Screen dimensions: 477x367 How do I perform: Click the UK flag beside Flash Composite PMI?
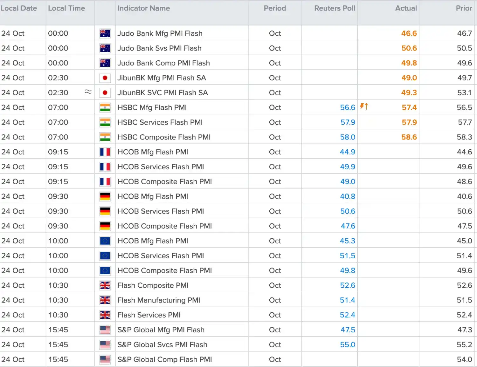(x=105, y=285)
